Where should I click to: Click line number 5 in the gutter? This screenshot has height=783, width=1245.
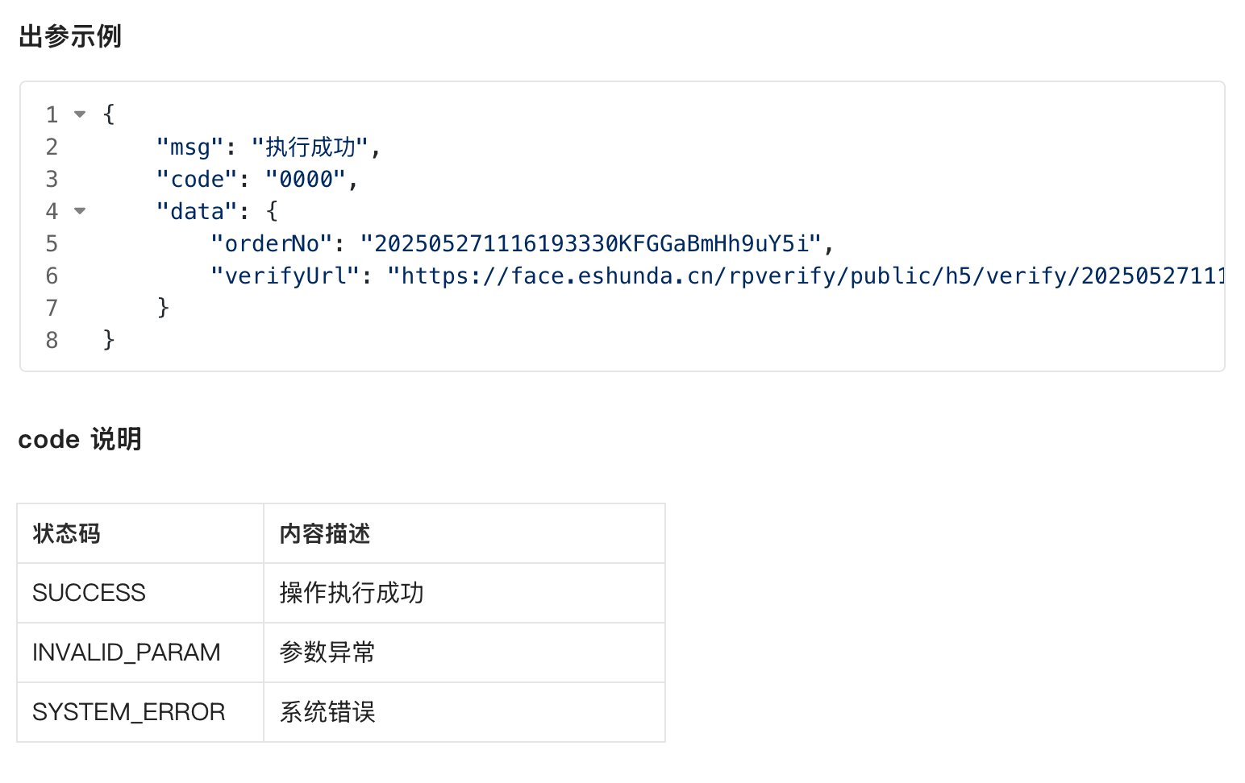[52, 243]
